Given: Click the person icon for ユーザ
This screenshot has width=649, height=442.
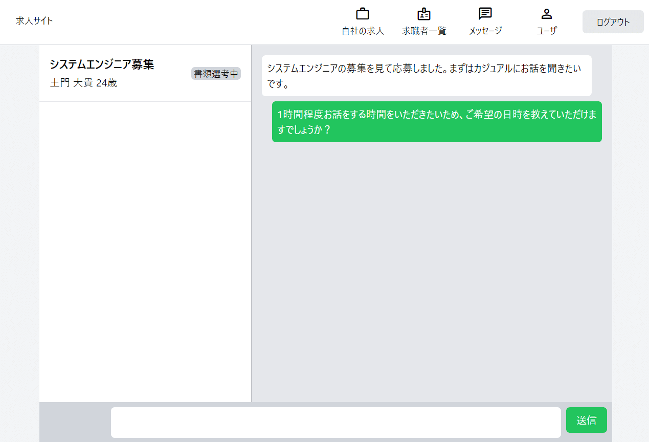Looking at the screenshot, I should (546, 14).
